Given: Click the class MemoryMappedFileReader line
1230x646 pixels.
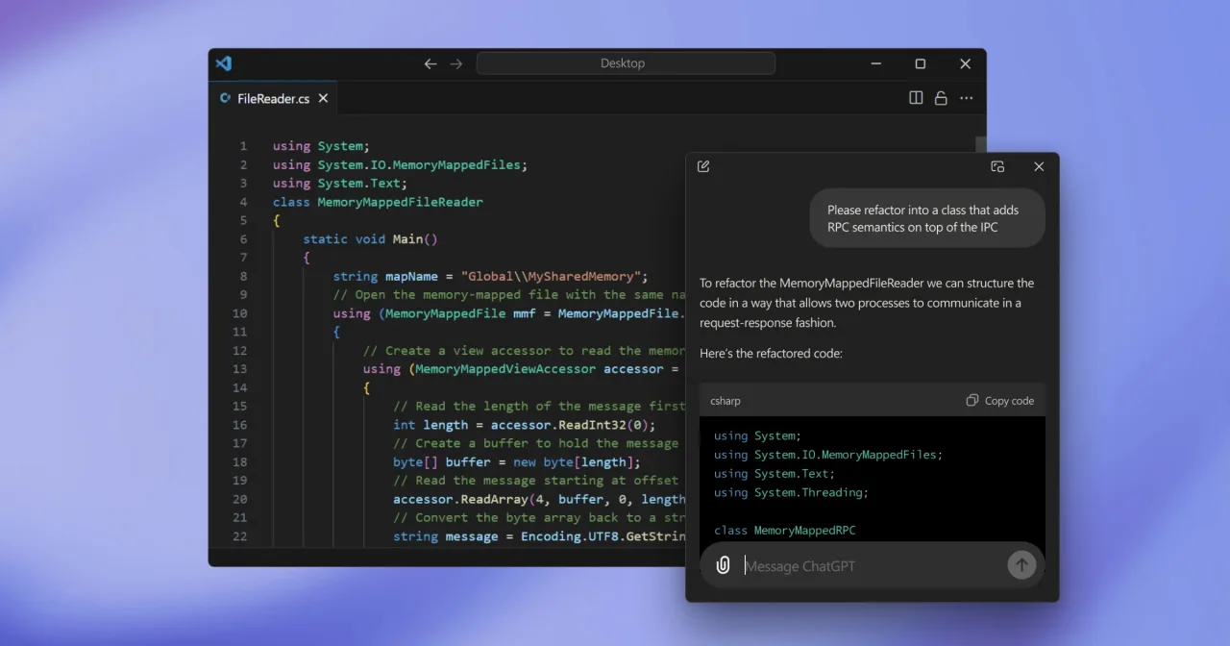Looking at the screenshot, I should 378,202.
